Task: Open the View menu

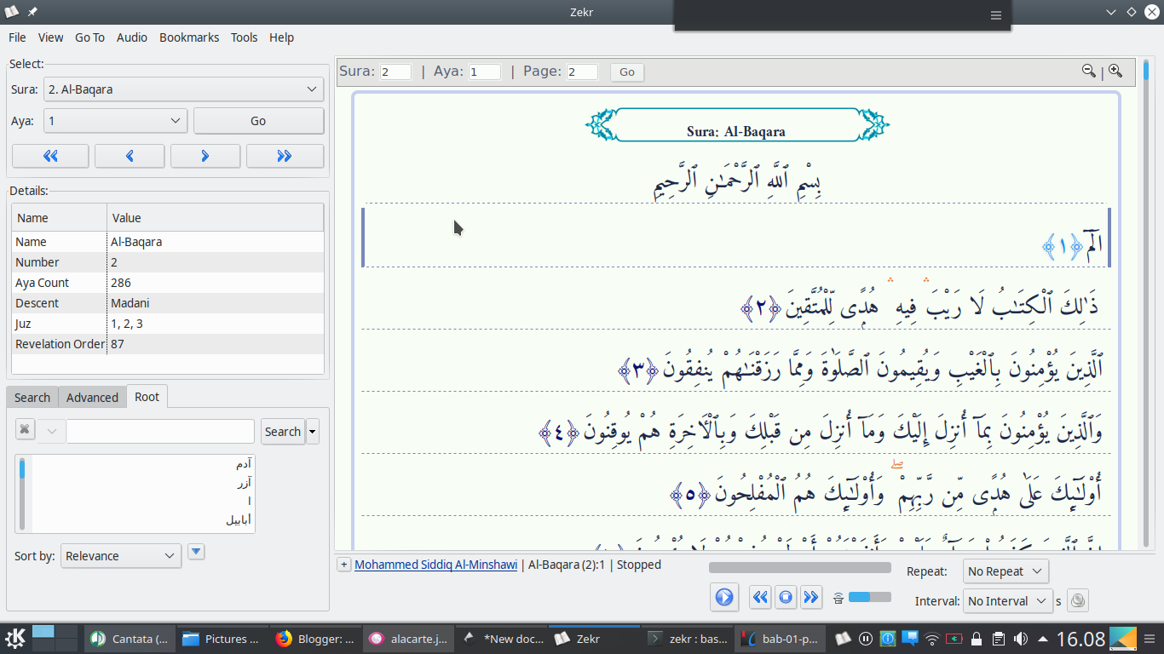Action: tap(50, 37)
